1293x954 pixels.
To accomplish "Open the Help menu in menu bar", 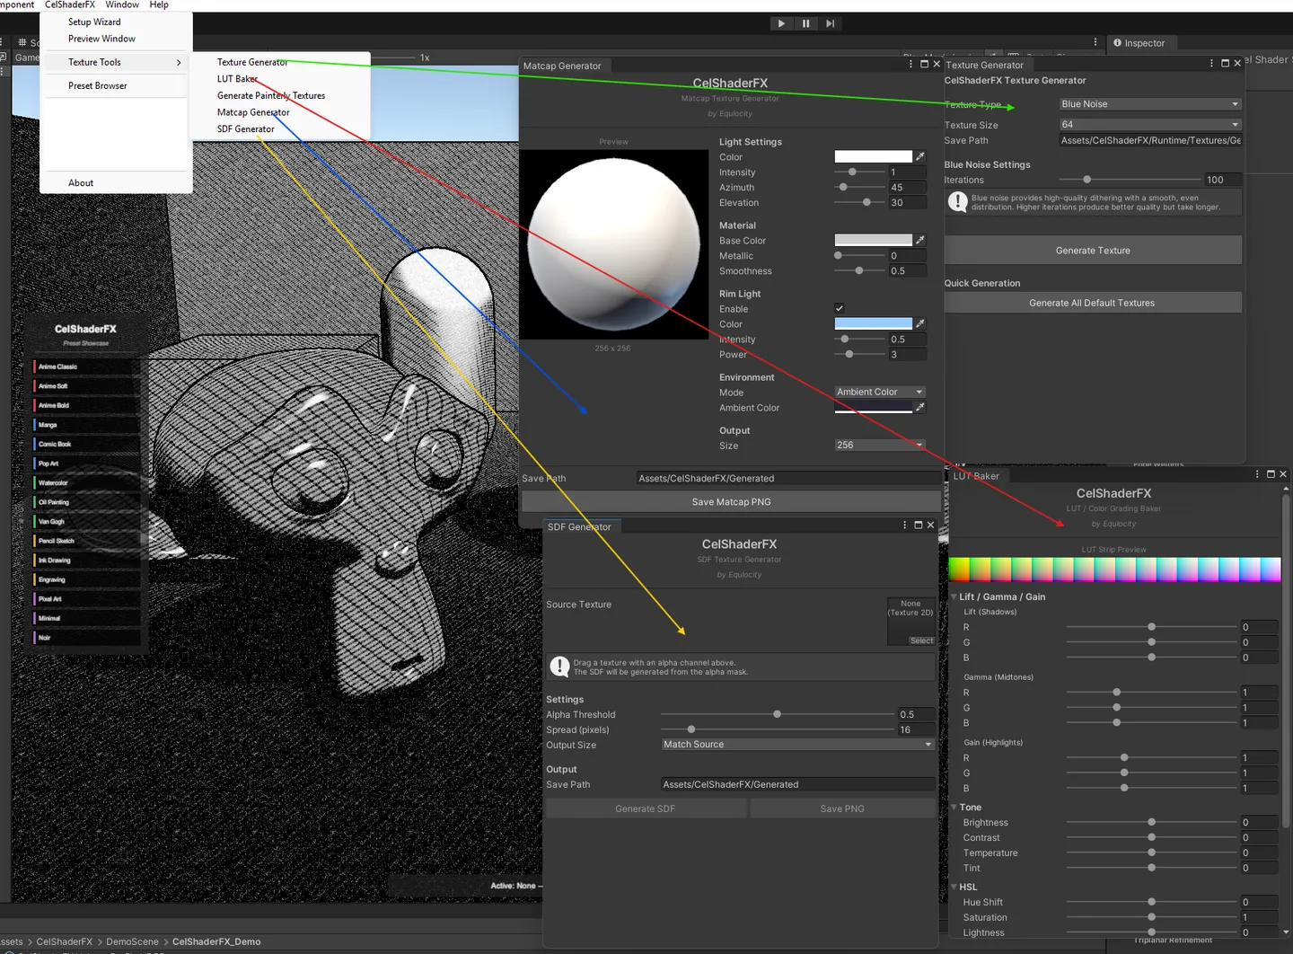I will 159,4.
